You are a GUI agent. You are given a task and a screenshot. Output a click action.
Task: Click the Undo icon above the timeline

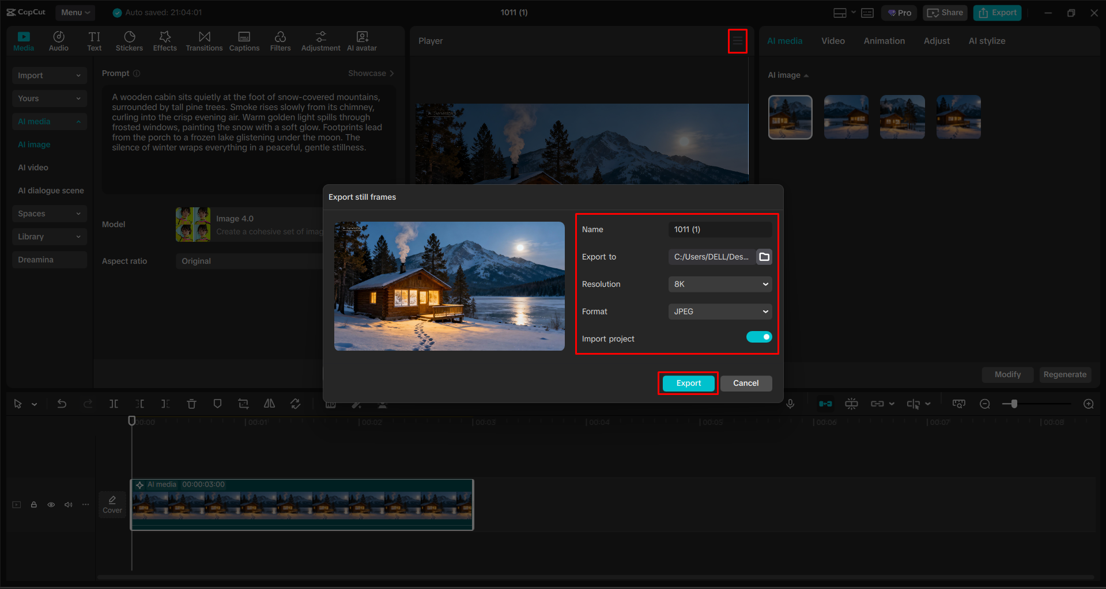click(x=62, y=404)
